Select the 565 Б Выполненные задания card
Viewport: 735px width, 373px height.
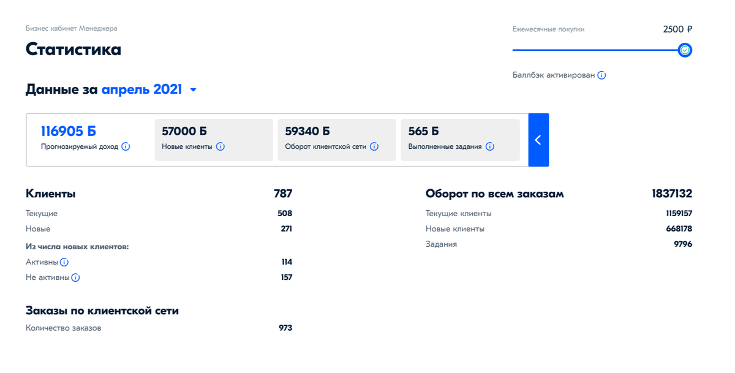(460, 140)
